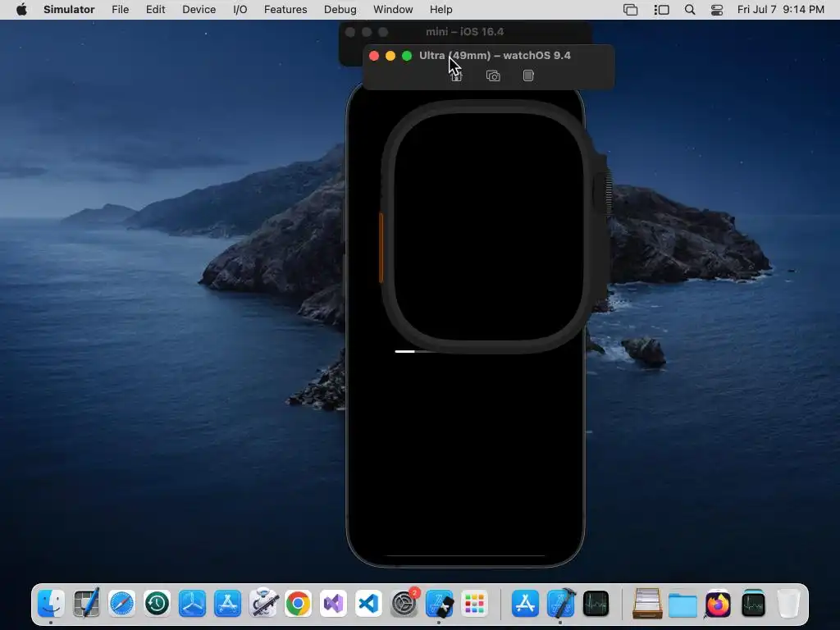This screenshot has width=840, height=630.
Task: Open the Screen Mirroring menu bar icon
Action: (631, 10)
